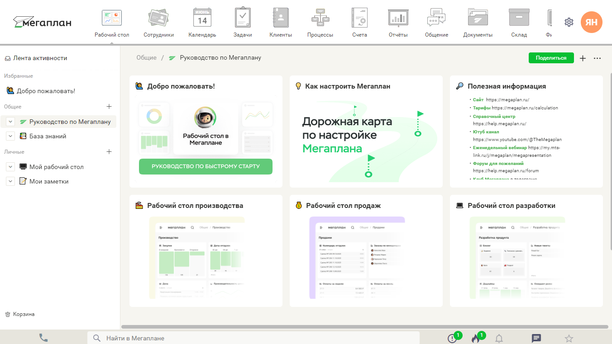Viewport: 612px width, 344px height.
Task: Expand the Руководство по Мегаплану tree chevron
Action: (x=10, y=122)
